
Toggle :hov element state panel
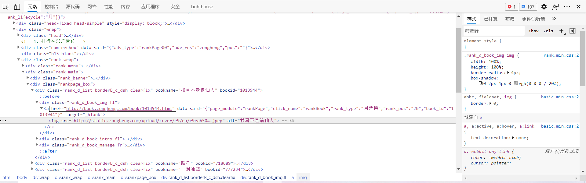(534, 31)
